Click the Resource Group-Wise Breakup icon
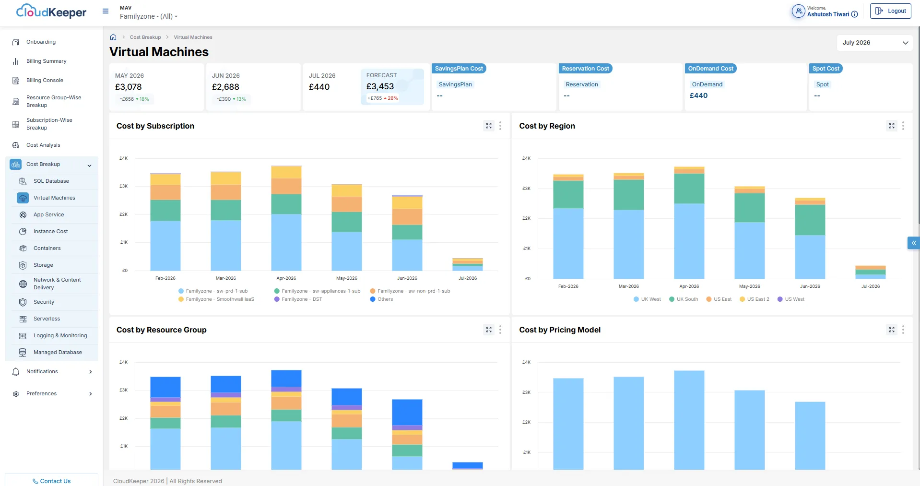The height and width of the screenshot is (486, 920). click(16, 101)
